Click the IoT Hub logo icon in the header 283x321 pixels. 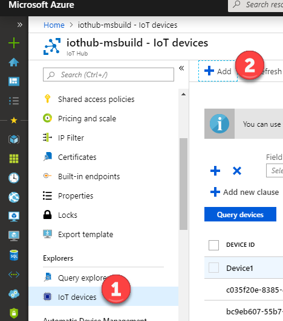click(52, 46)
